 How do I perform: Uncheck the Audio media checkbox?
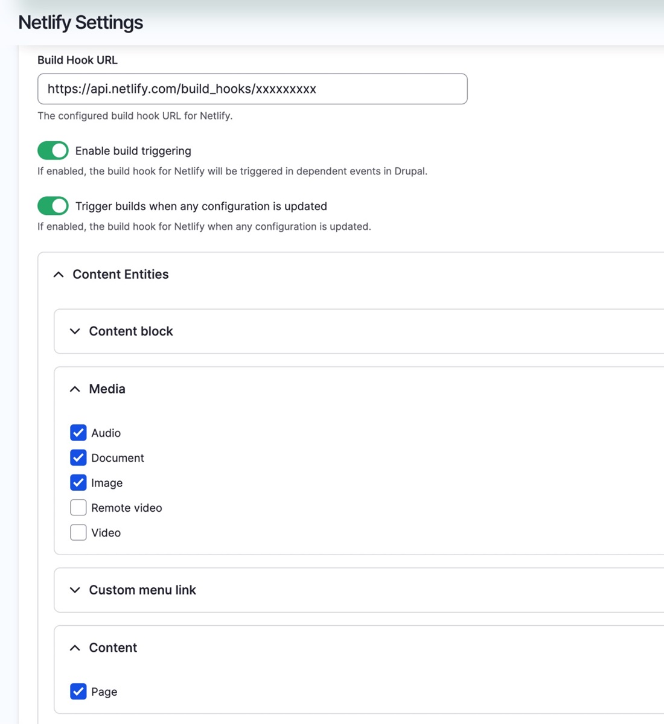pyautogui.click(x=78, y=432)
